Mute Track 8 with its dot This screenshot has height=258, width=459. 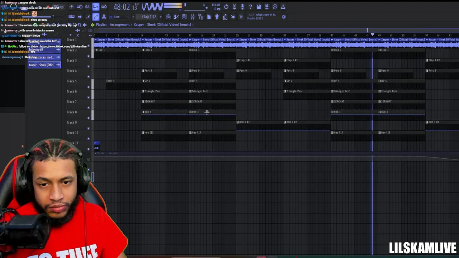[x=89, y=118]
